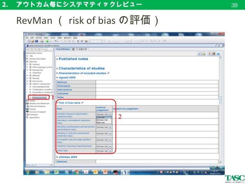Click the notes icon in content toolbar

click(x=204, y=54)
